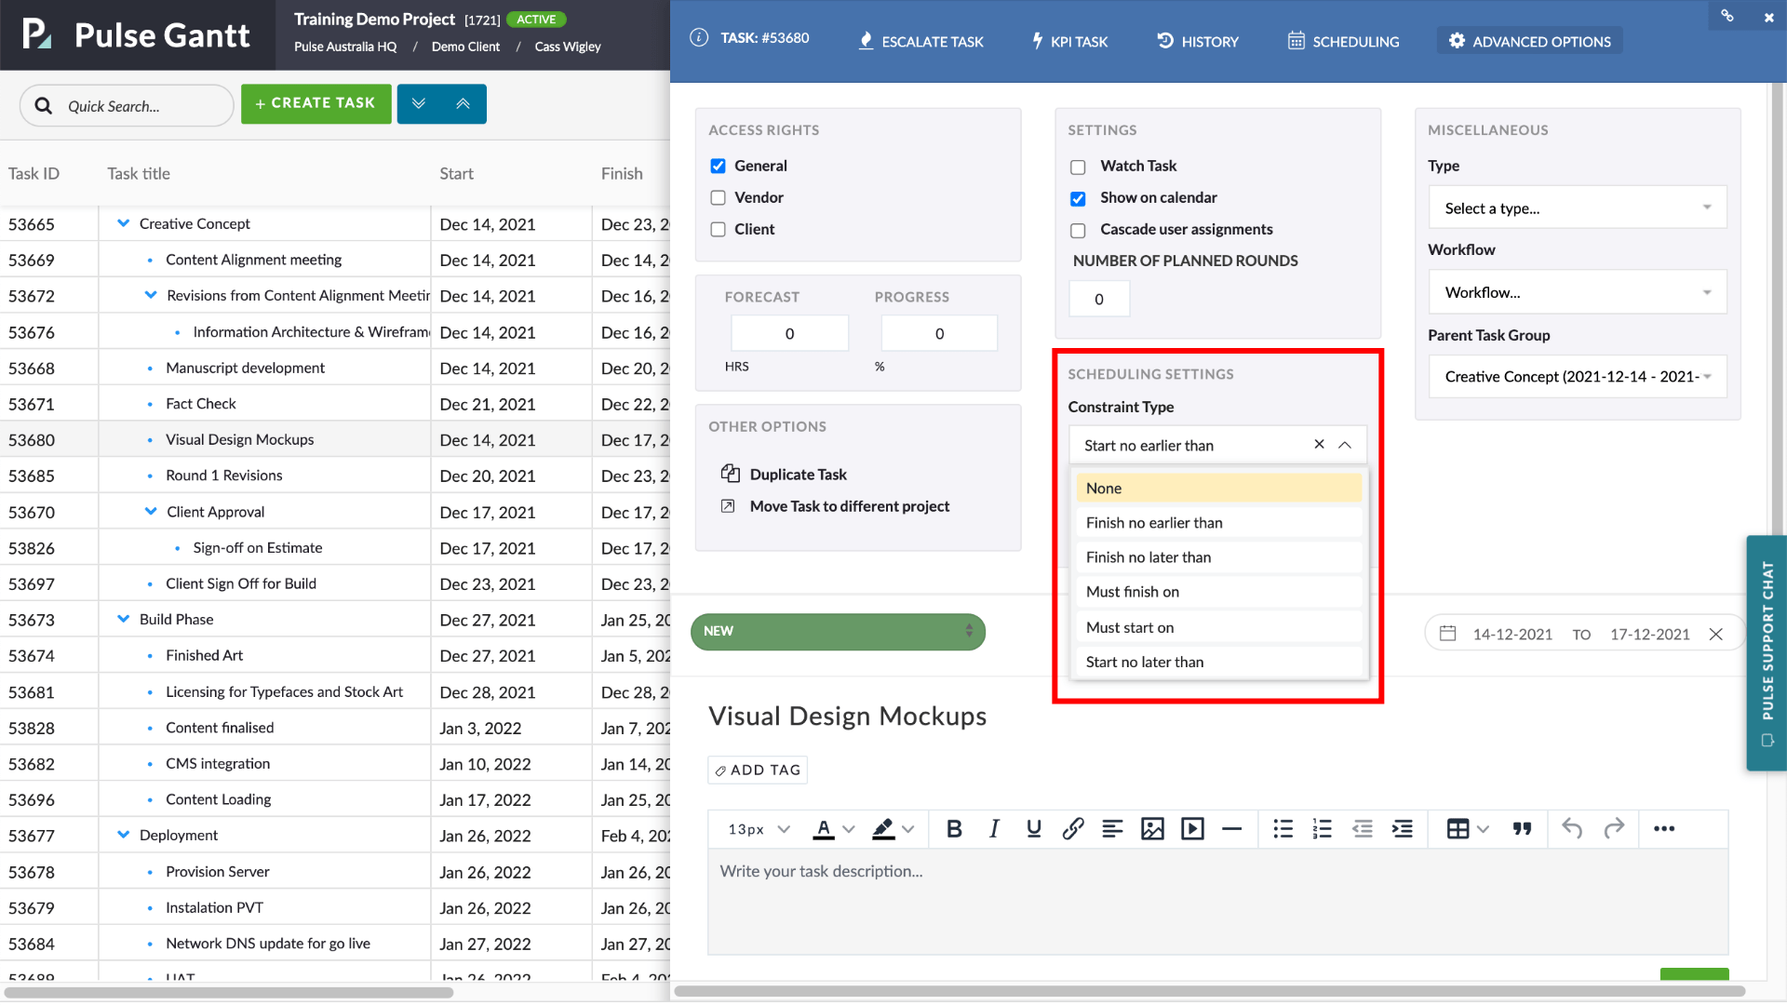This screenshot has height=1005, width=1787.
Task: Click the Insert image icon
Action: click(x=1152, y=829)
